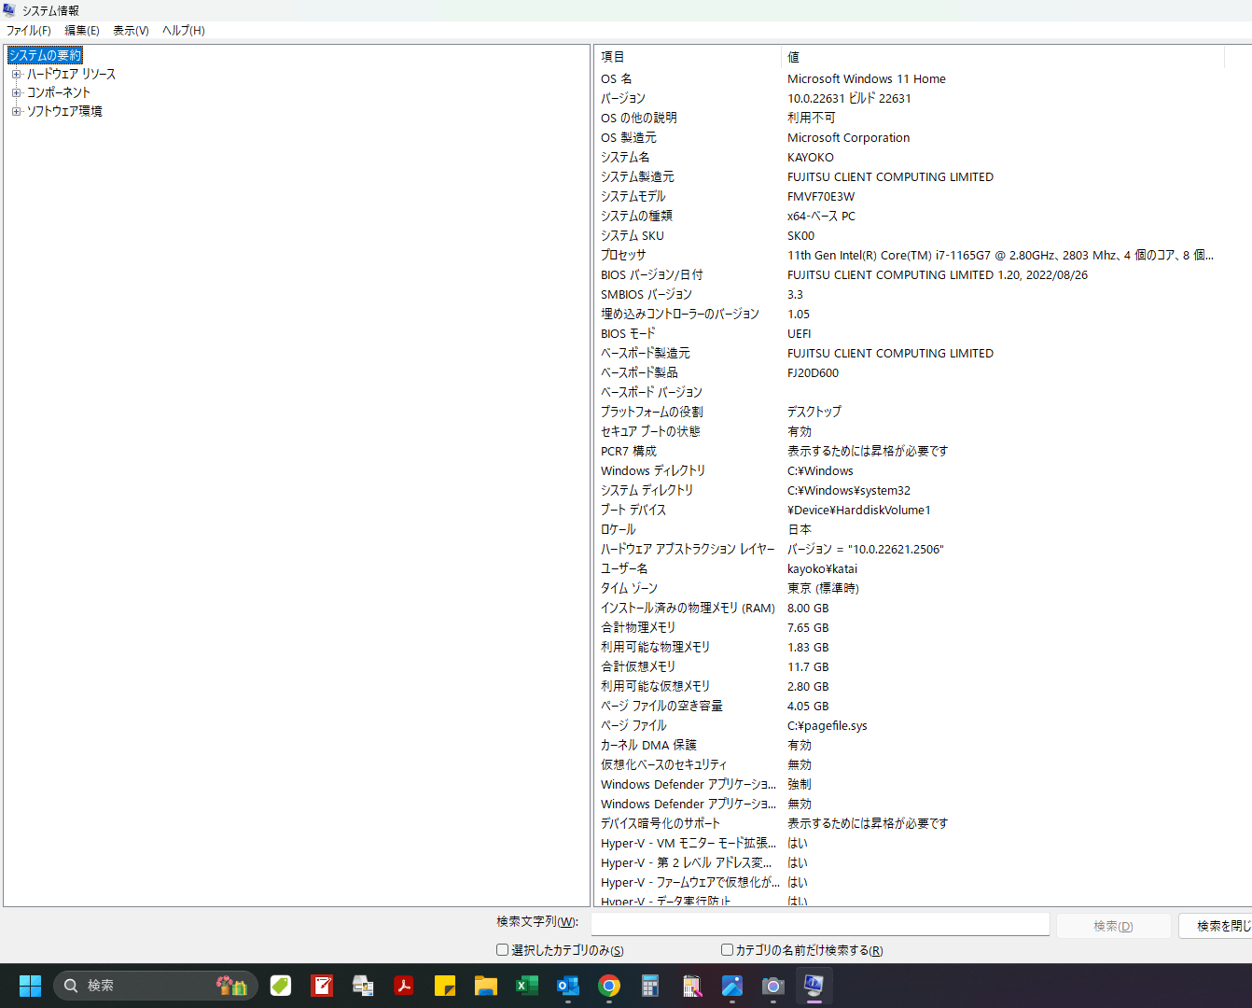Expand the コンポーネント tree node
Image resolution: width=1252 pixels, height=1008 pixels.
coord(16,92)
